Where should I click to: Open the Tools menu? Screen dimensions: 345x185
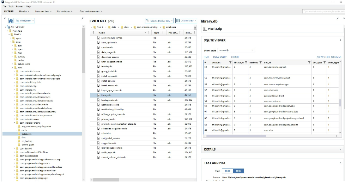click(x=11, y=6)
